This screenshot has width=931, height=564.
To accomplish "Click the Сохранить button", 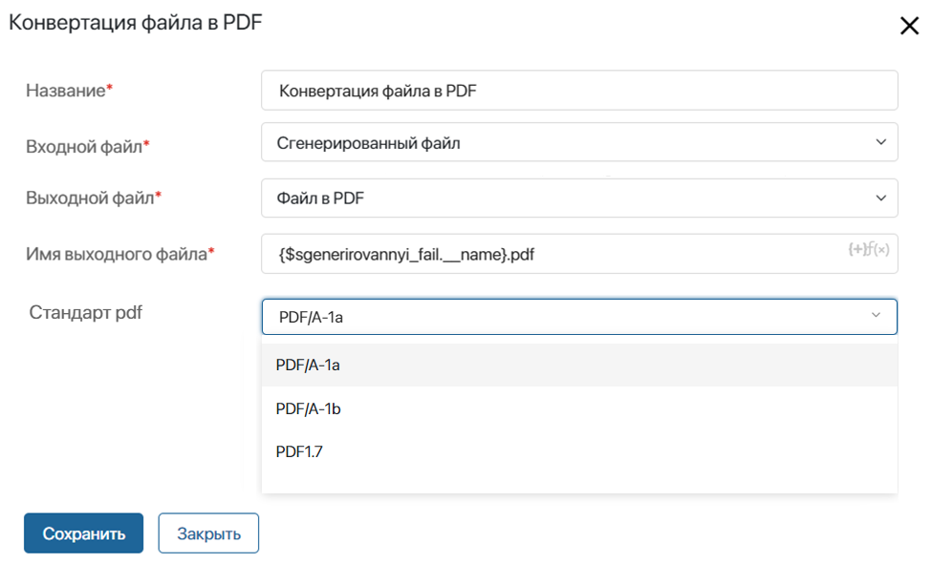I will coord(84,533).
